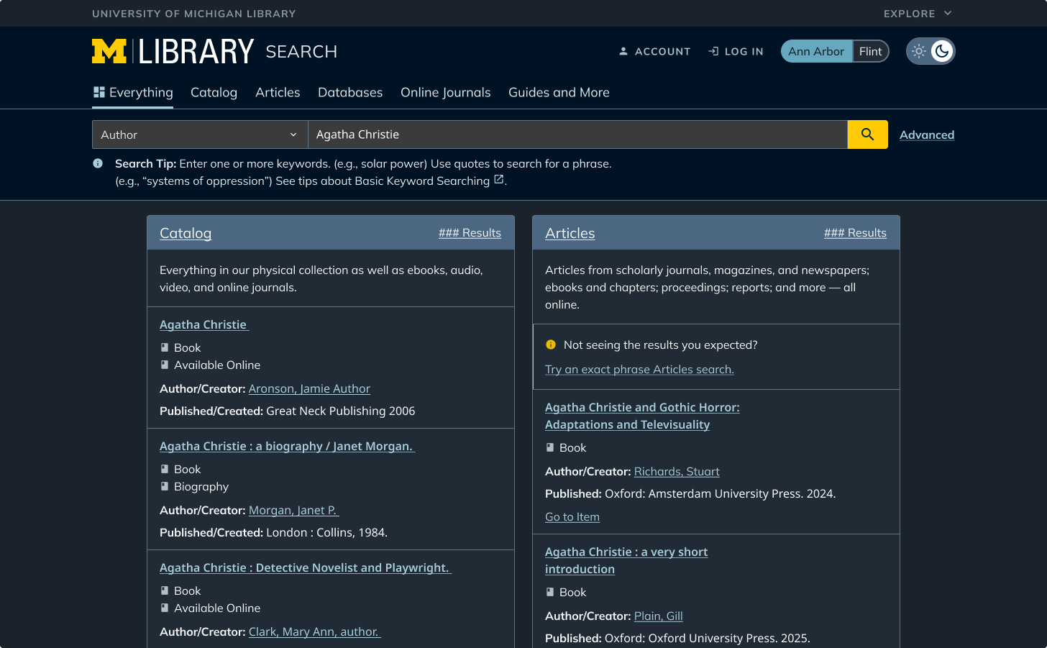Click 'London : Collins, 1984.' text
The image size is (1047, 648).
(326, 532)
